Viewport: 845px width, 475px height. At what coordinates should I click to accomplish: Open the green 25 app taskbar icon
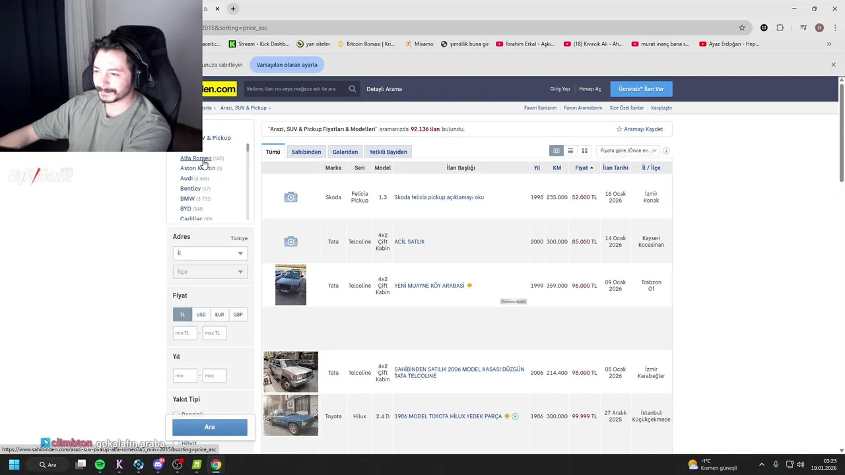[197, 464]
